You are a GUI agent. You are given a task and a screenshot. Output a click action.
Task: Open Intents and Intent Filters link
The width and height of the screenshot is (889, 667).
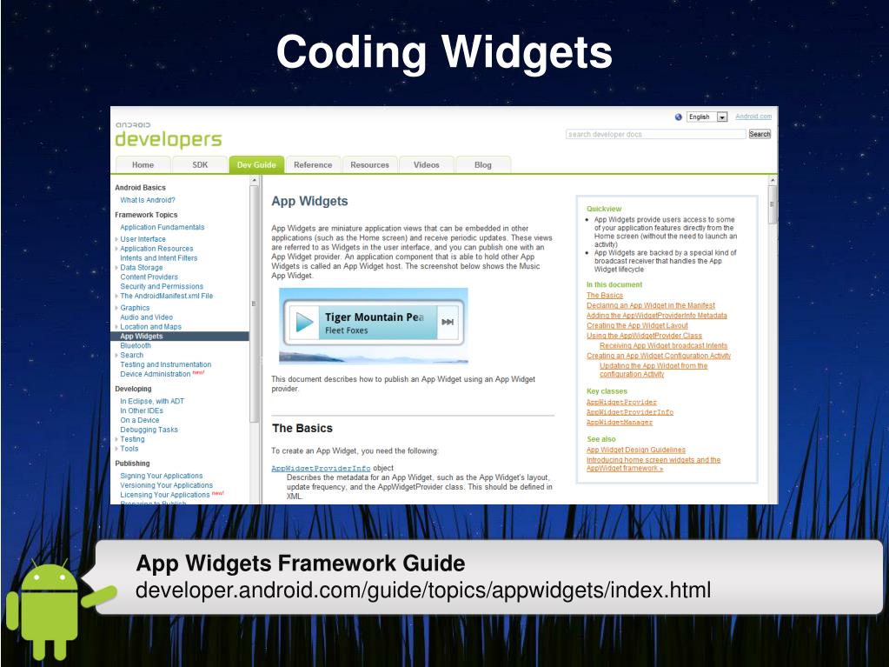159,258
